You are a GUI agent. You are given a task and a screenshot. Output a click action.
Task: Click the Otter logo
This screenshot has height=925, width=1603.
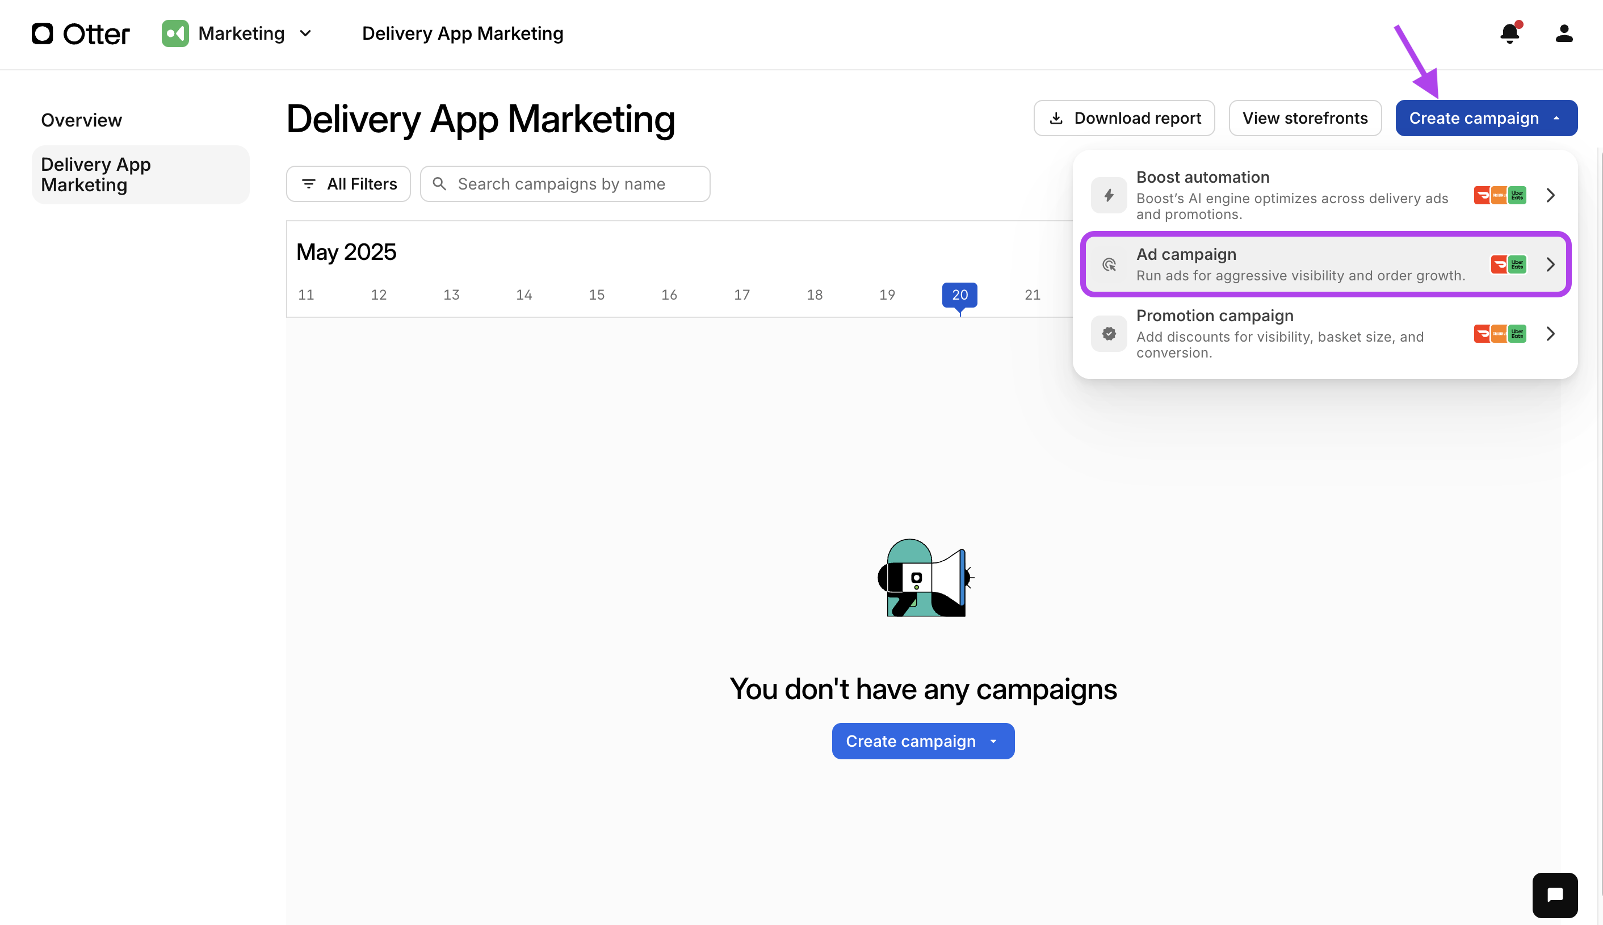coord(81,33)
